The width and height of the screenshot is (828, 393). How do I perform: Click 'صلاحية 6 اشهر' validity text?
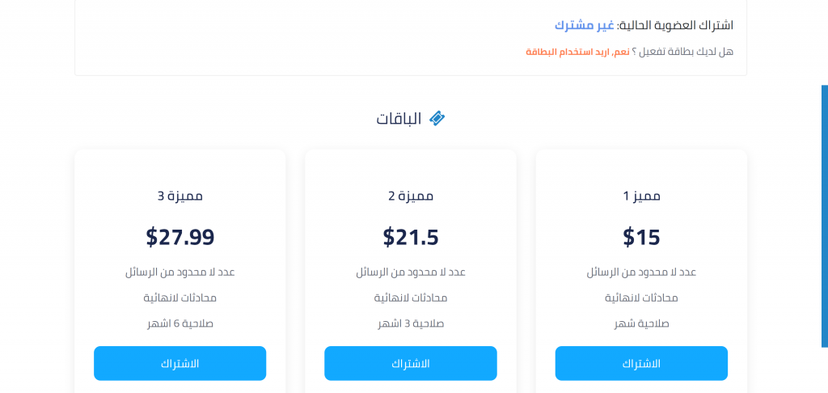coord(180,323)
